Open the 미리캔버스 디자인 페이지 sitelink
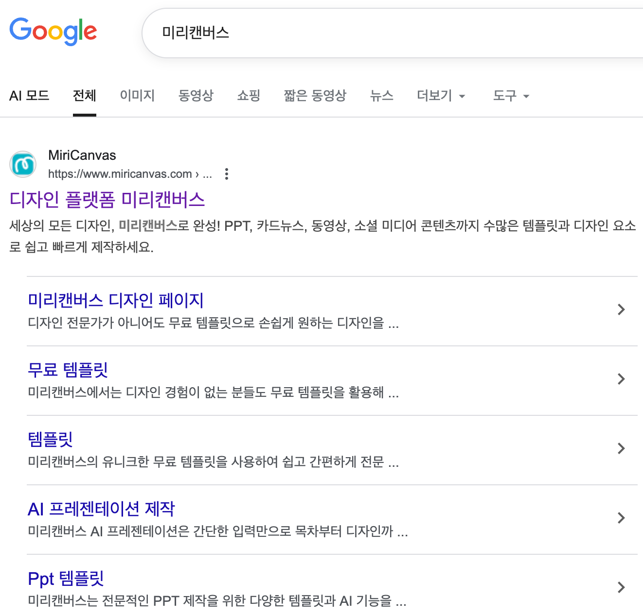The width and height of the screenshot is (643, 615). [x=116, y=300]
